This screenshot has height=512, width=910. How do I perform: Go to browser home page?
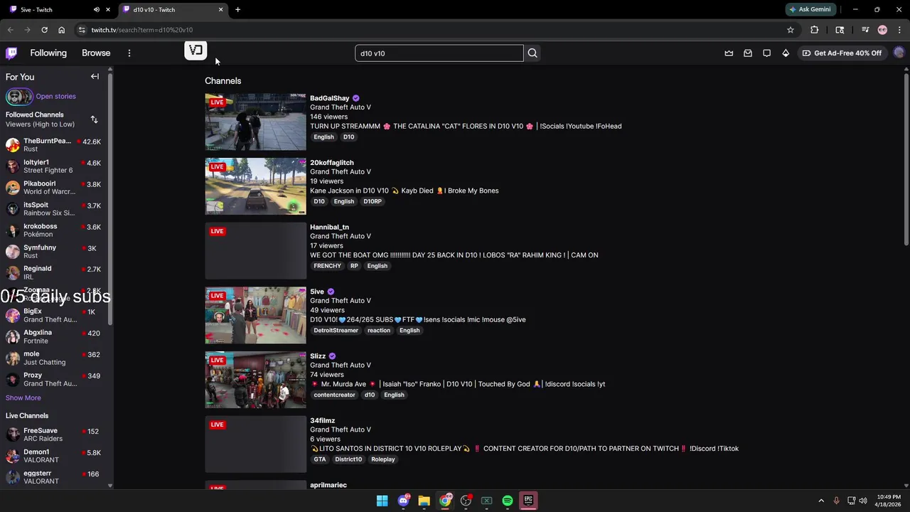[61, 30]
